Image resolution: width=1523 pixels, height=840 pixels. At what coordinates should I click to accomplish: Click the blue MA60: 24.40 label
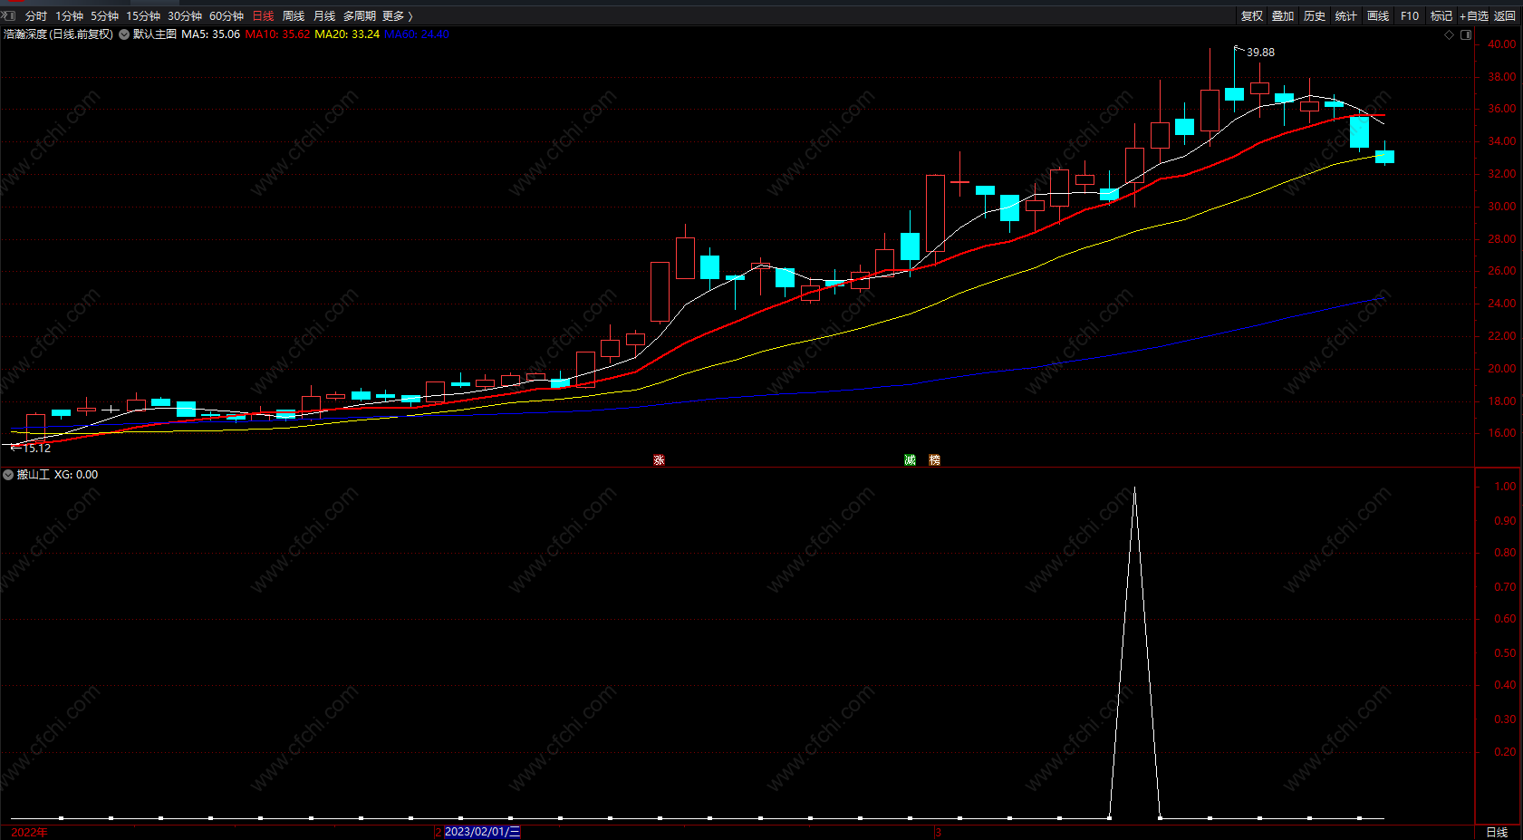417,34
